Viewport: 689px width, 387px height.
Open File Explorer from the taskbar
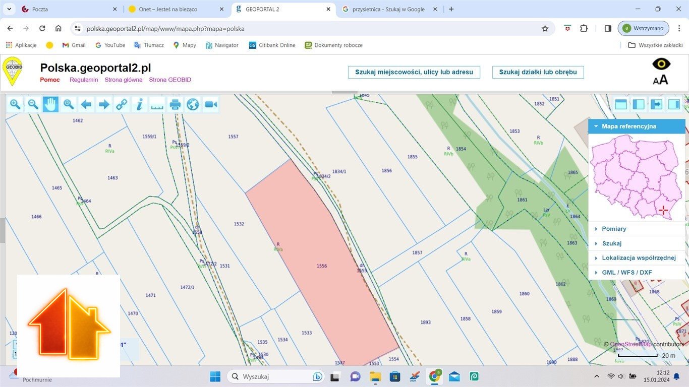pyautogui.click(x=375, y=376)
